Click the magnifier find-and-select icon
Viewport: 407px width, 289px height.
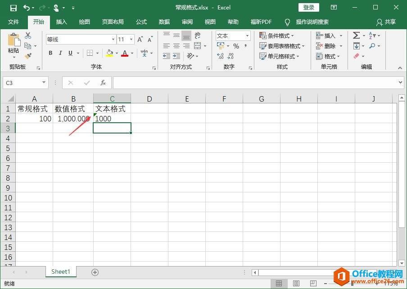(x=372, y=46)
